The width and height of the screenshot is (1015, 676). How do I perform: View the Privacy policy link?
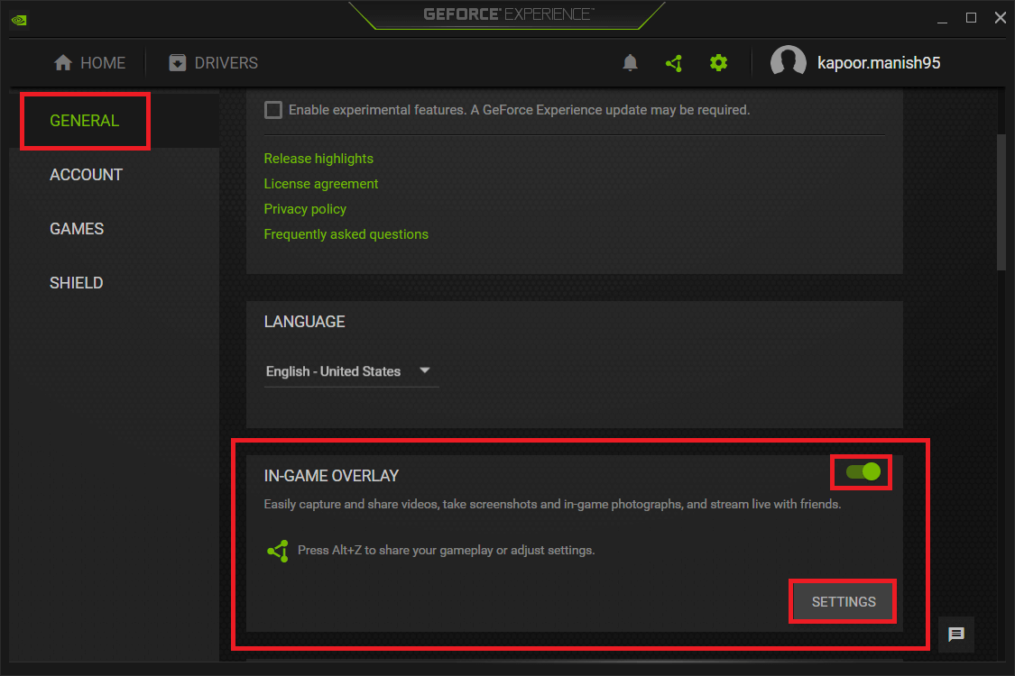point(305,209)
